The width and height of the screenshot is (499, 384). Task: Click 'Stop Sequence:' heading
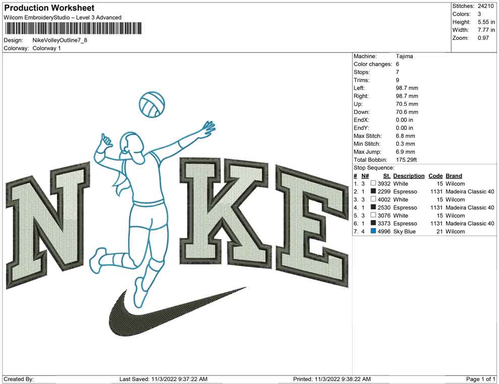coord(374,168)
